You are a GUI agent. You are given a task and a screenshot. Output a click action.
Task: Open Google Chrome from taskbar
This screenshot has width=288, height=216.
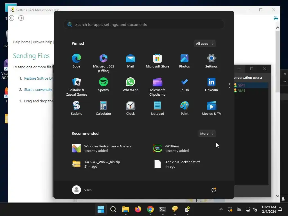pyautogui.click(x=150, y=209)
